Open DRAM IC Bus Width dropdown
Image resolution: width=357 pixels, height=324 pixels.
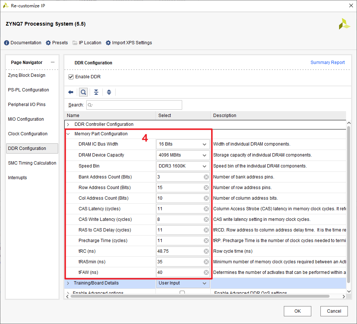point(183,144)
